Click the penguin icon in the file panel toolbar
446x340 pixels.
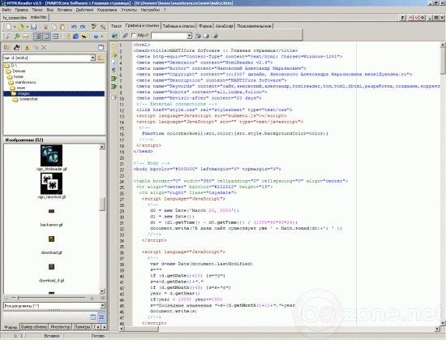coord(17,47)
